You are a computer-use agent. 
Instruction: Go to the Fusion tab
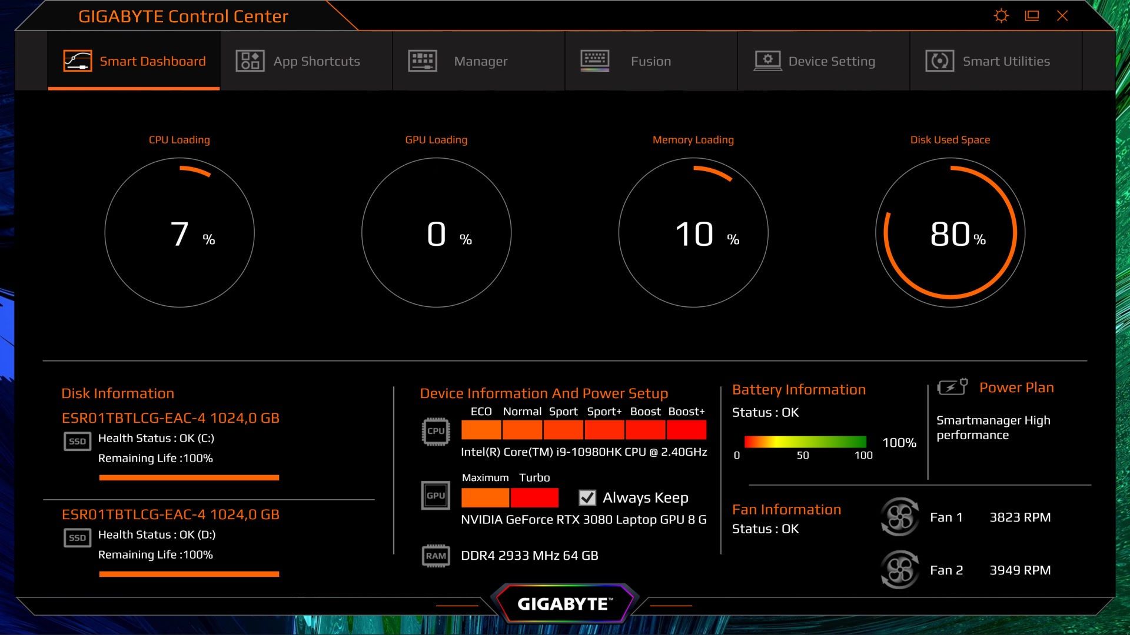[651, 61]
